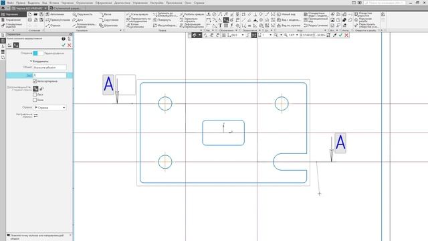Open the Стрелка arrow-type dropdown
Viewport: 428px width, 241px height.
[49, 108]
